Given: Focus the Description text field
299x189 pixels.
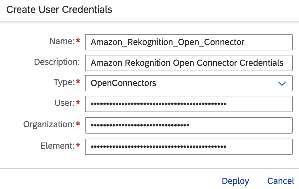Looking at the screenshot, I should (x=188, y=63).
